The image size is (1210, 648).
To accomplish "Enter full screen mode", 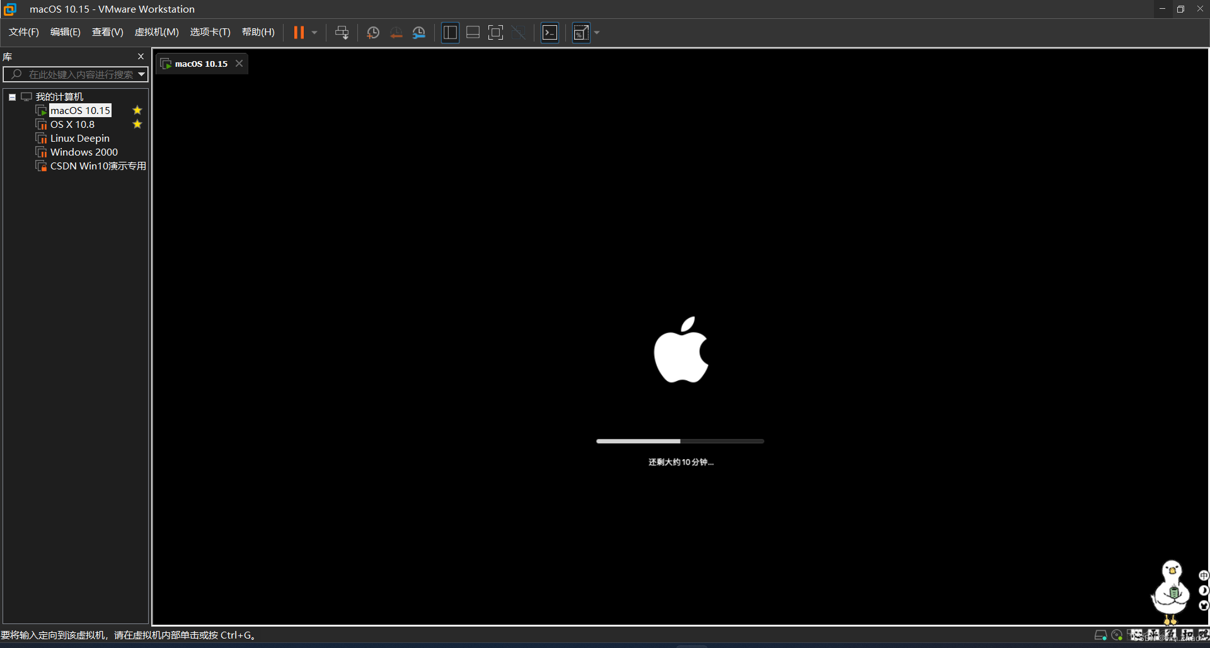I will pos(496,33).
